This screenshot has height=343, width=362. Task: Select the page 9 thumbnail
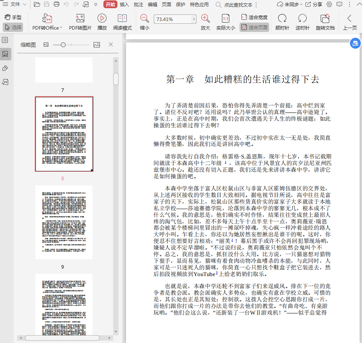64,222
